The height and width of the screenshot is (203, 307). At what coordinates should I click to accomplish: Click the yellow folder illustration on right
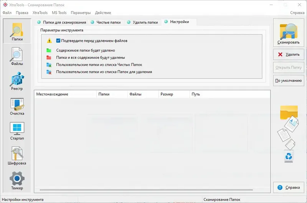pos(289,112)
